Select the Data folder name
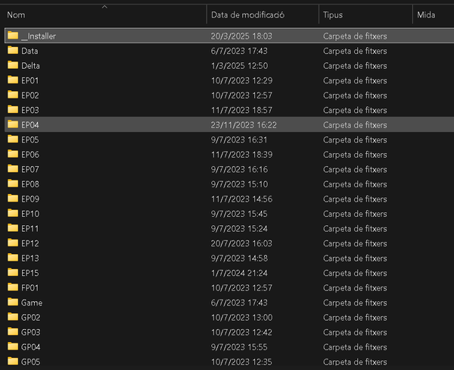Screen dimensions: 454x370 (30, 51)
